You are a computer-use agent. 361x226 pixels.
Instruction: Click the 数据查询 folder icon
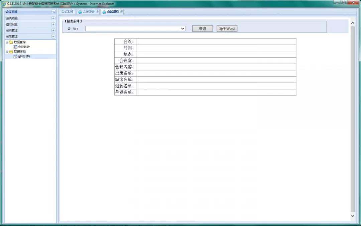tap(11, 42)
